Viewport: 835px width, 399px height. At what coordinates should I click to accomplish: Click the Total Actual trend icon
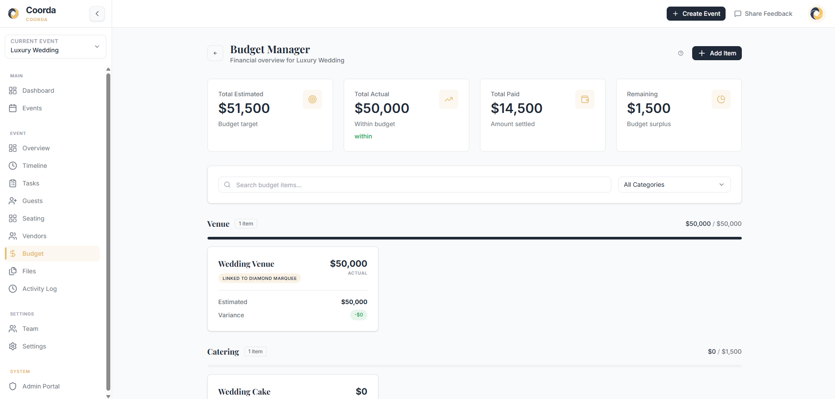tap(448, 99)
